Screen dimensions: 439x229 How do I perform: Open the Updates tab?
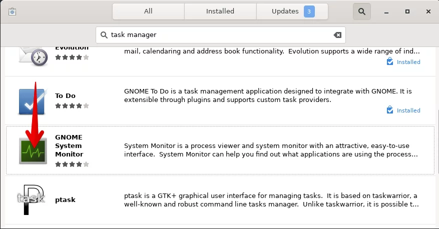(292, 11)
